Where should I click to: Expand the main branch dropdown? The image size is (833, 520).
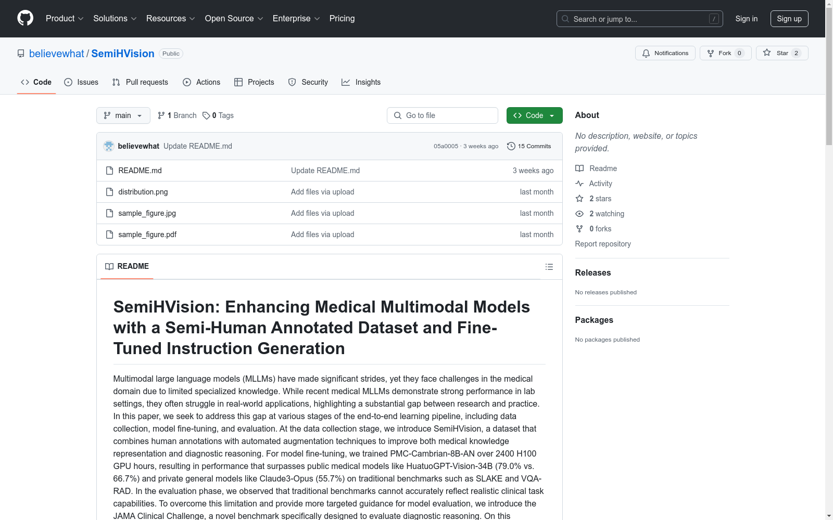tap(123, 115)
